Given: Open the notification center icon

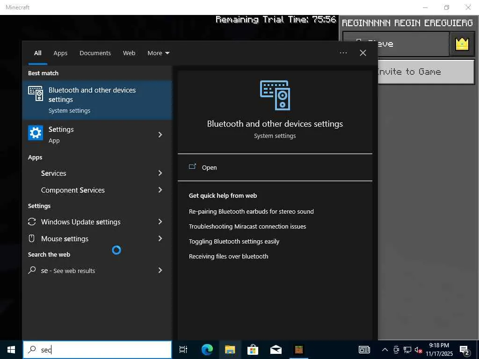Looking at the screenshot, I should click(x=464, y=350).
